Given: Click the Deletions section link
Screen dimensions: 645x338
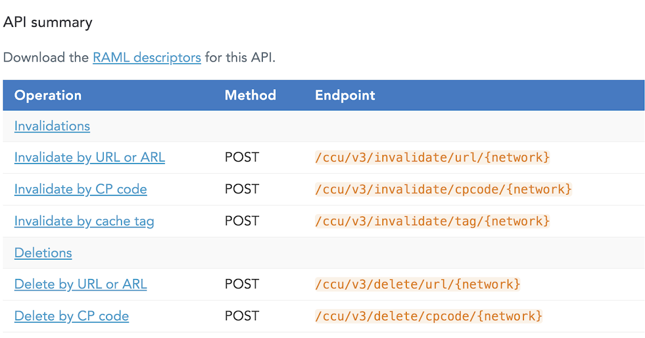Looking at the screenshot, I should (x=43, y=253).
